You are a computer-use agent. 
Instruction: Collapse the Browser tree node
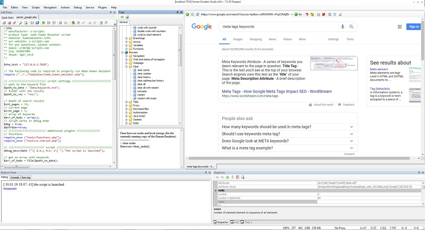[122, 52]
